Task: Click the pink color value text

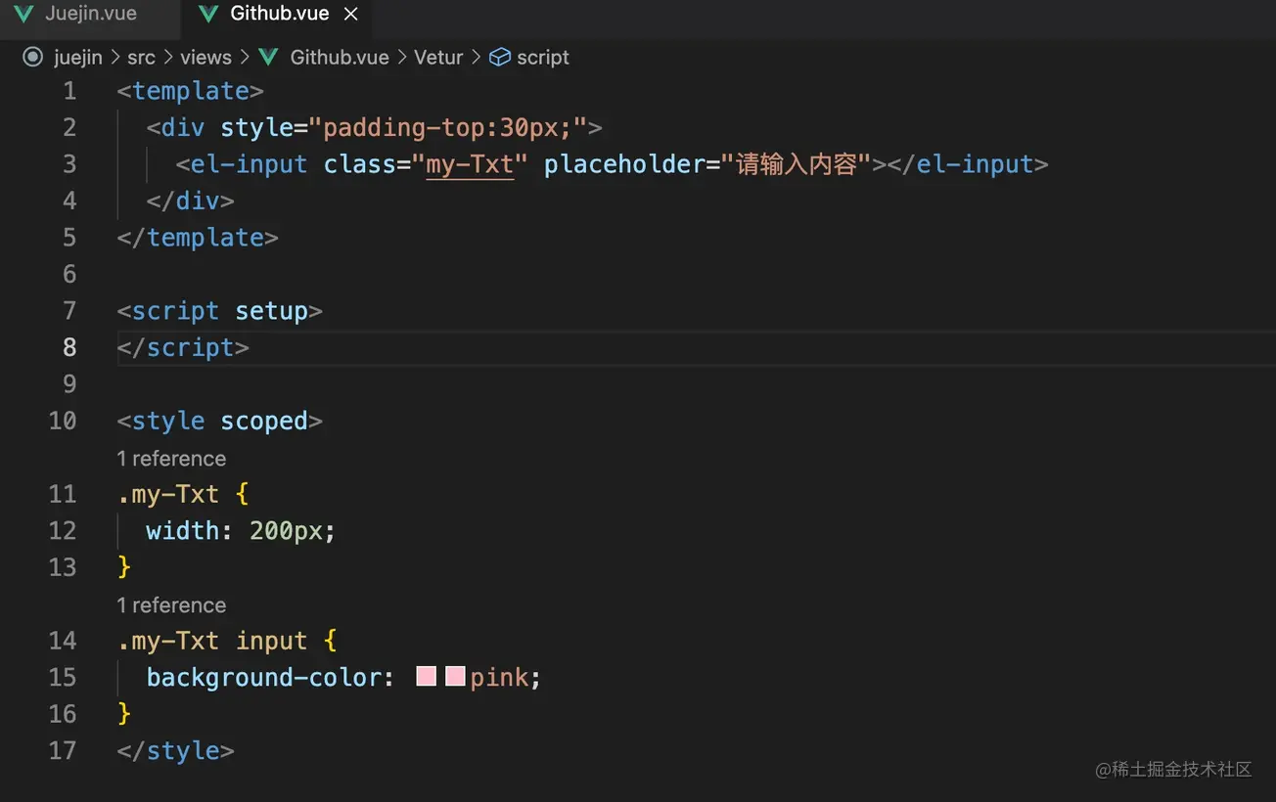Action: click(499, 678)
